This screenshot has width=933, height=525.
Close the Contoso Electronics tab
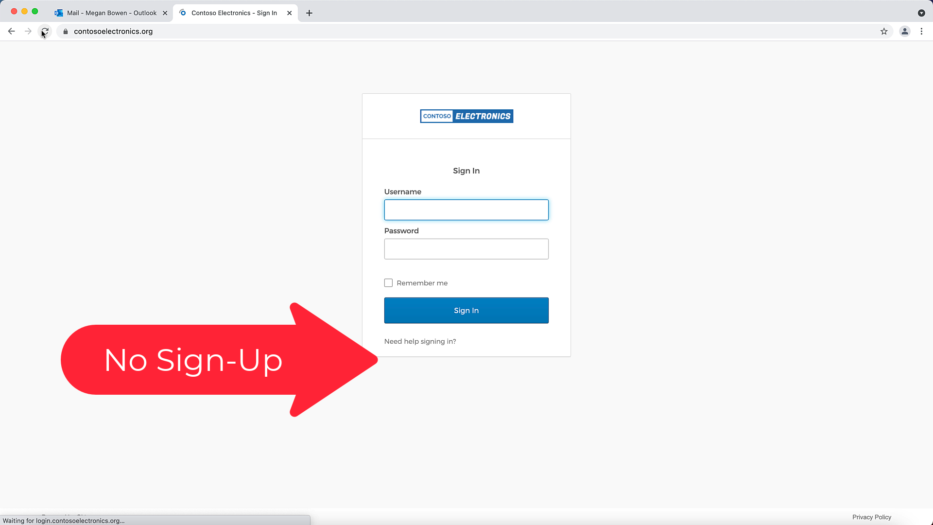tap(290, 13)
